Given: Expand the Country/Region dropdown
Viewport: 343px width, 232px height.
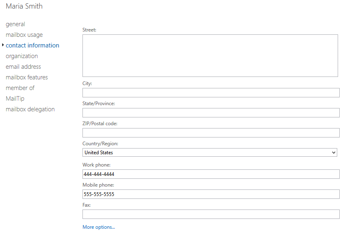Looking at the screenshot, I should [x=210, y=153].
